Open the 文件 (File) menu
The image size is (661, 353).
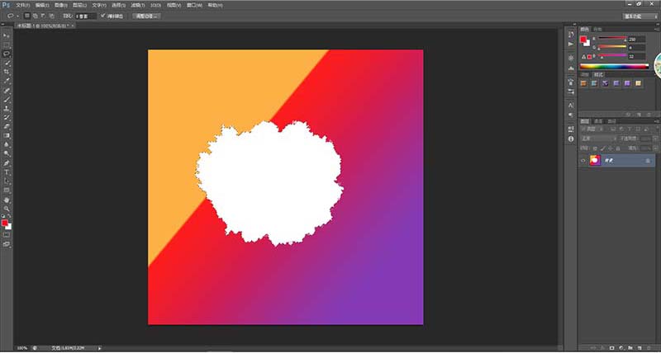22,4
